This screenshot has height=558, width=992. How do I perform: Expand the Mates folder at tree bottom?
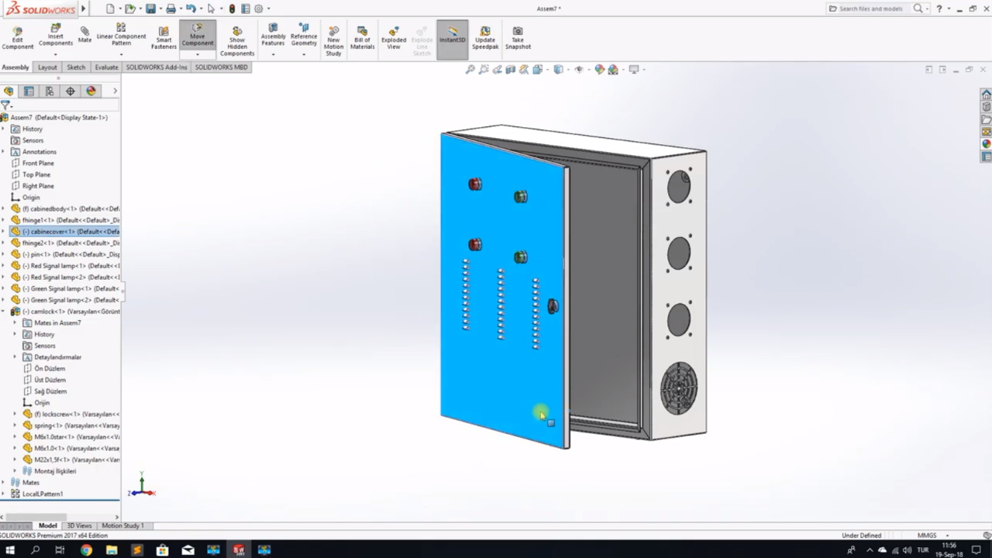[4, 483]
